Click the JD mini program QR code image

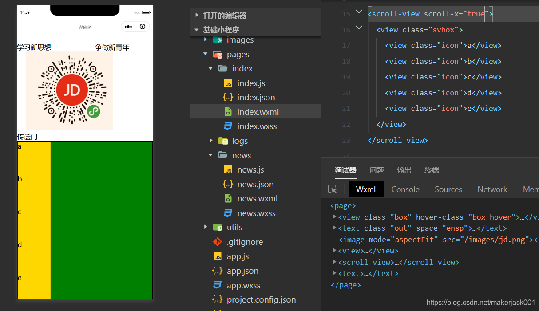[x=70, y=91]
